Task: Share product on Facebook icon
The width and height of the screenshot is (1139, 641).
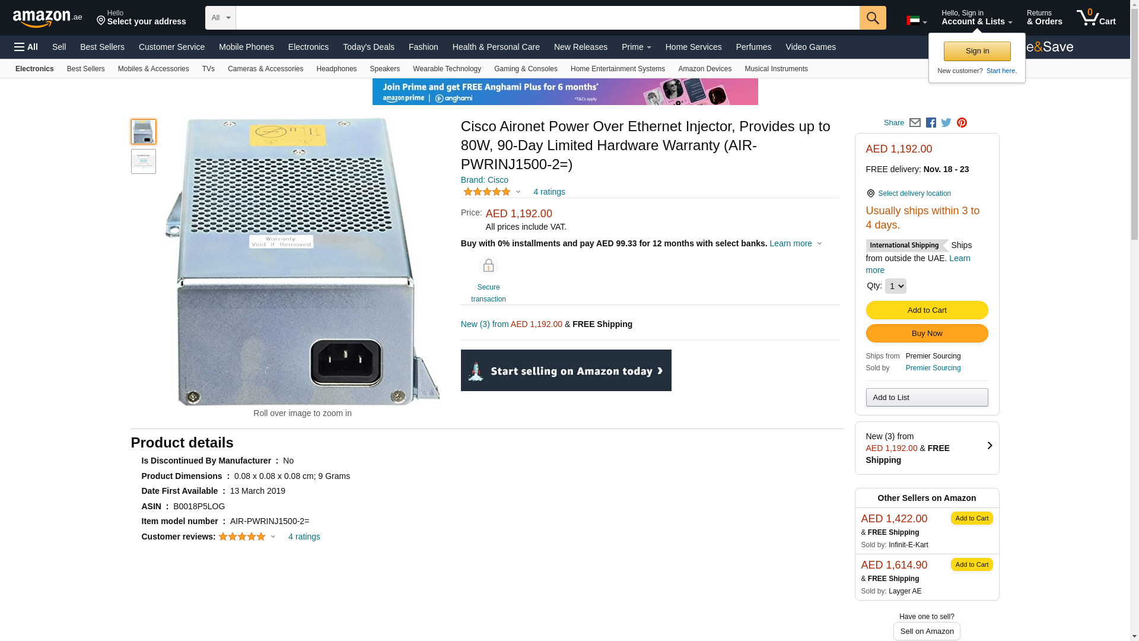Action: tap(931, 123)
